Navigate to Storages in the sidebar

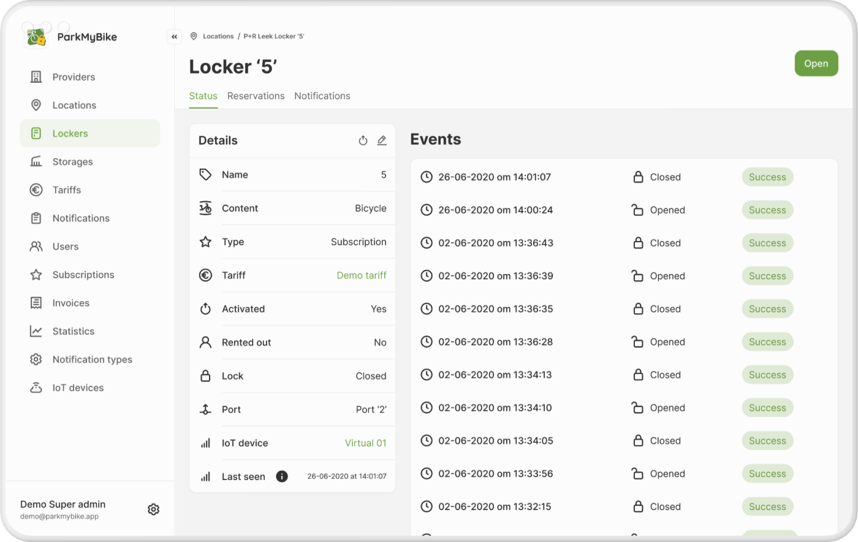coord(72,162)
